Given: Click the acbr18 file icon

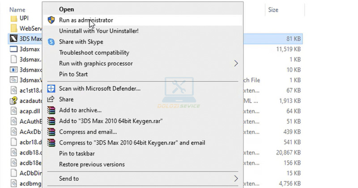Looking at the screenshot, I should [14, 142].
